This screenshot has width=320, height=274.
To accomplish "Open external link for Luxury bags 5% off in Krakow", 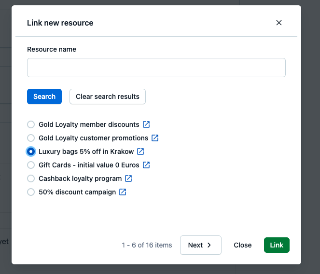I will pos(140,151).
